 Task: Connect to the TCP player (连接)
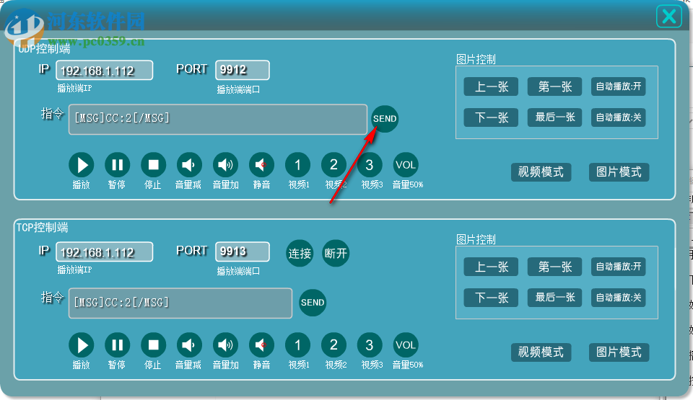[300, 254]
